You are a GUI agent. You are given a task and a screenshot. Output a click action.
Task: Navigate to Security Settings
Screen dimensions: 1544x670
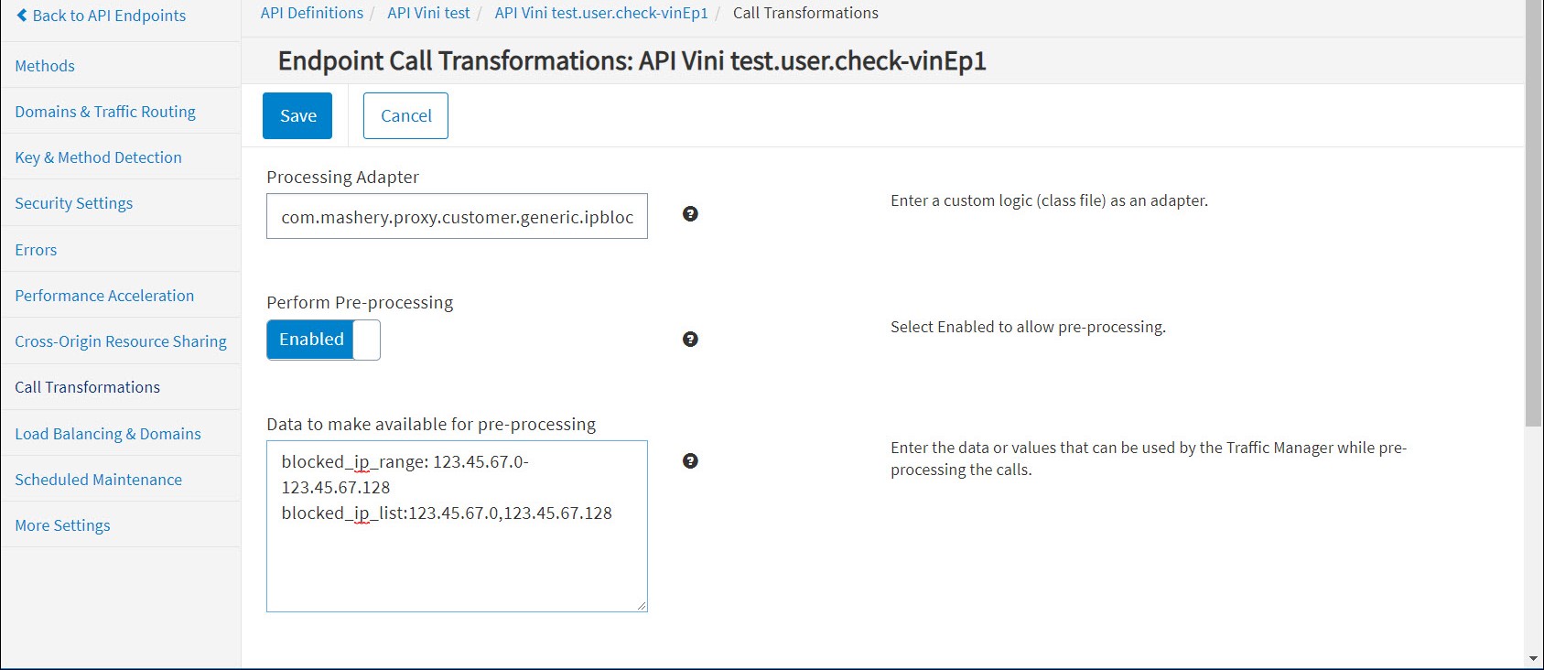[73, 203]
